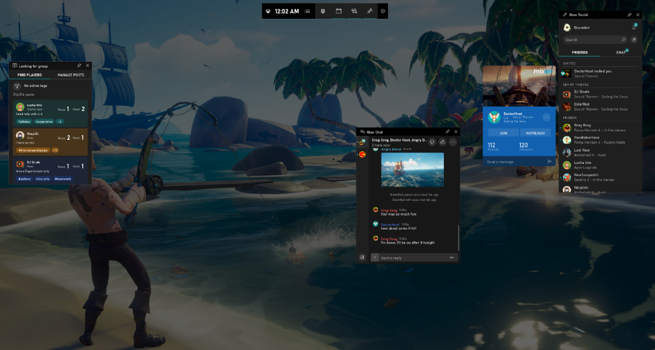Open NinjaChi's group post
The width and height of the screenshot is (655, 350).
pyautogui.click(x=50, y=142)
